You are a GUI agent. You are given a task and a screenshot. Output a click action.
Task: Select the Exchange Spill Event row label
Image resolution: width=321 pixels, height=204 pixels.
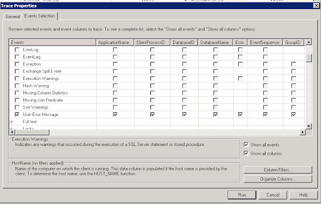(42, 71)
